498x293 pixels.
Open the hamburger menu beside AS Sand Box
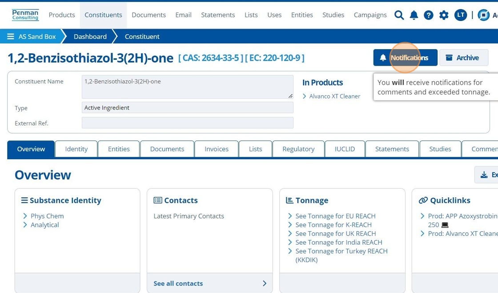pyautogui.click(x=11, y=36)
